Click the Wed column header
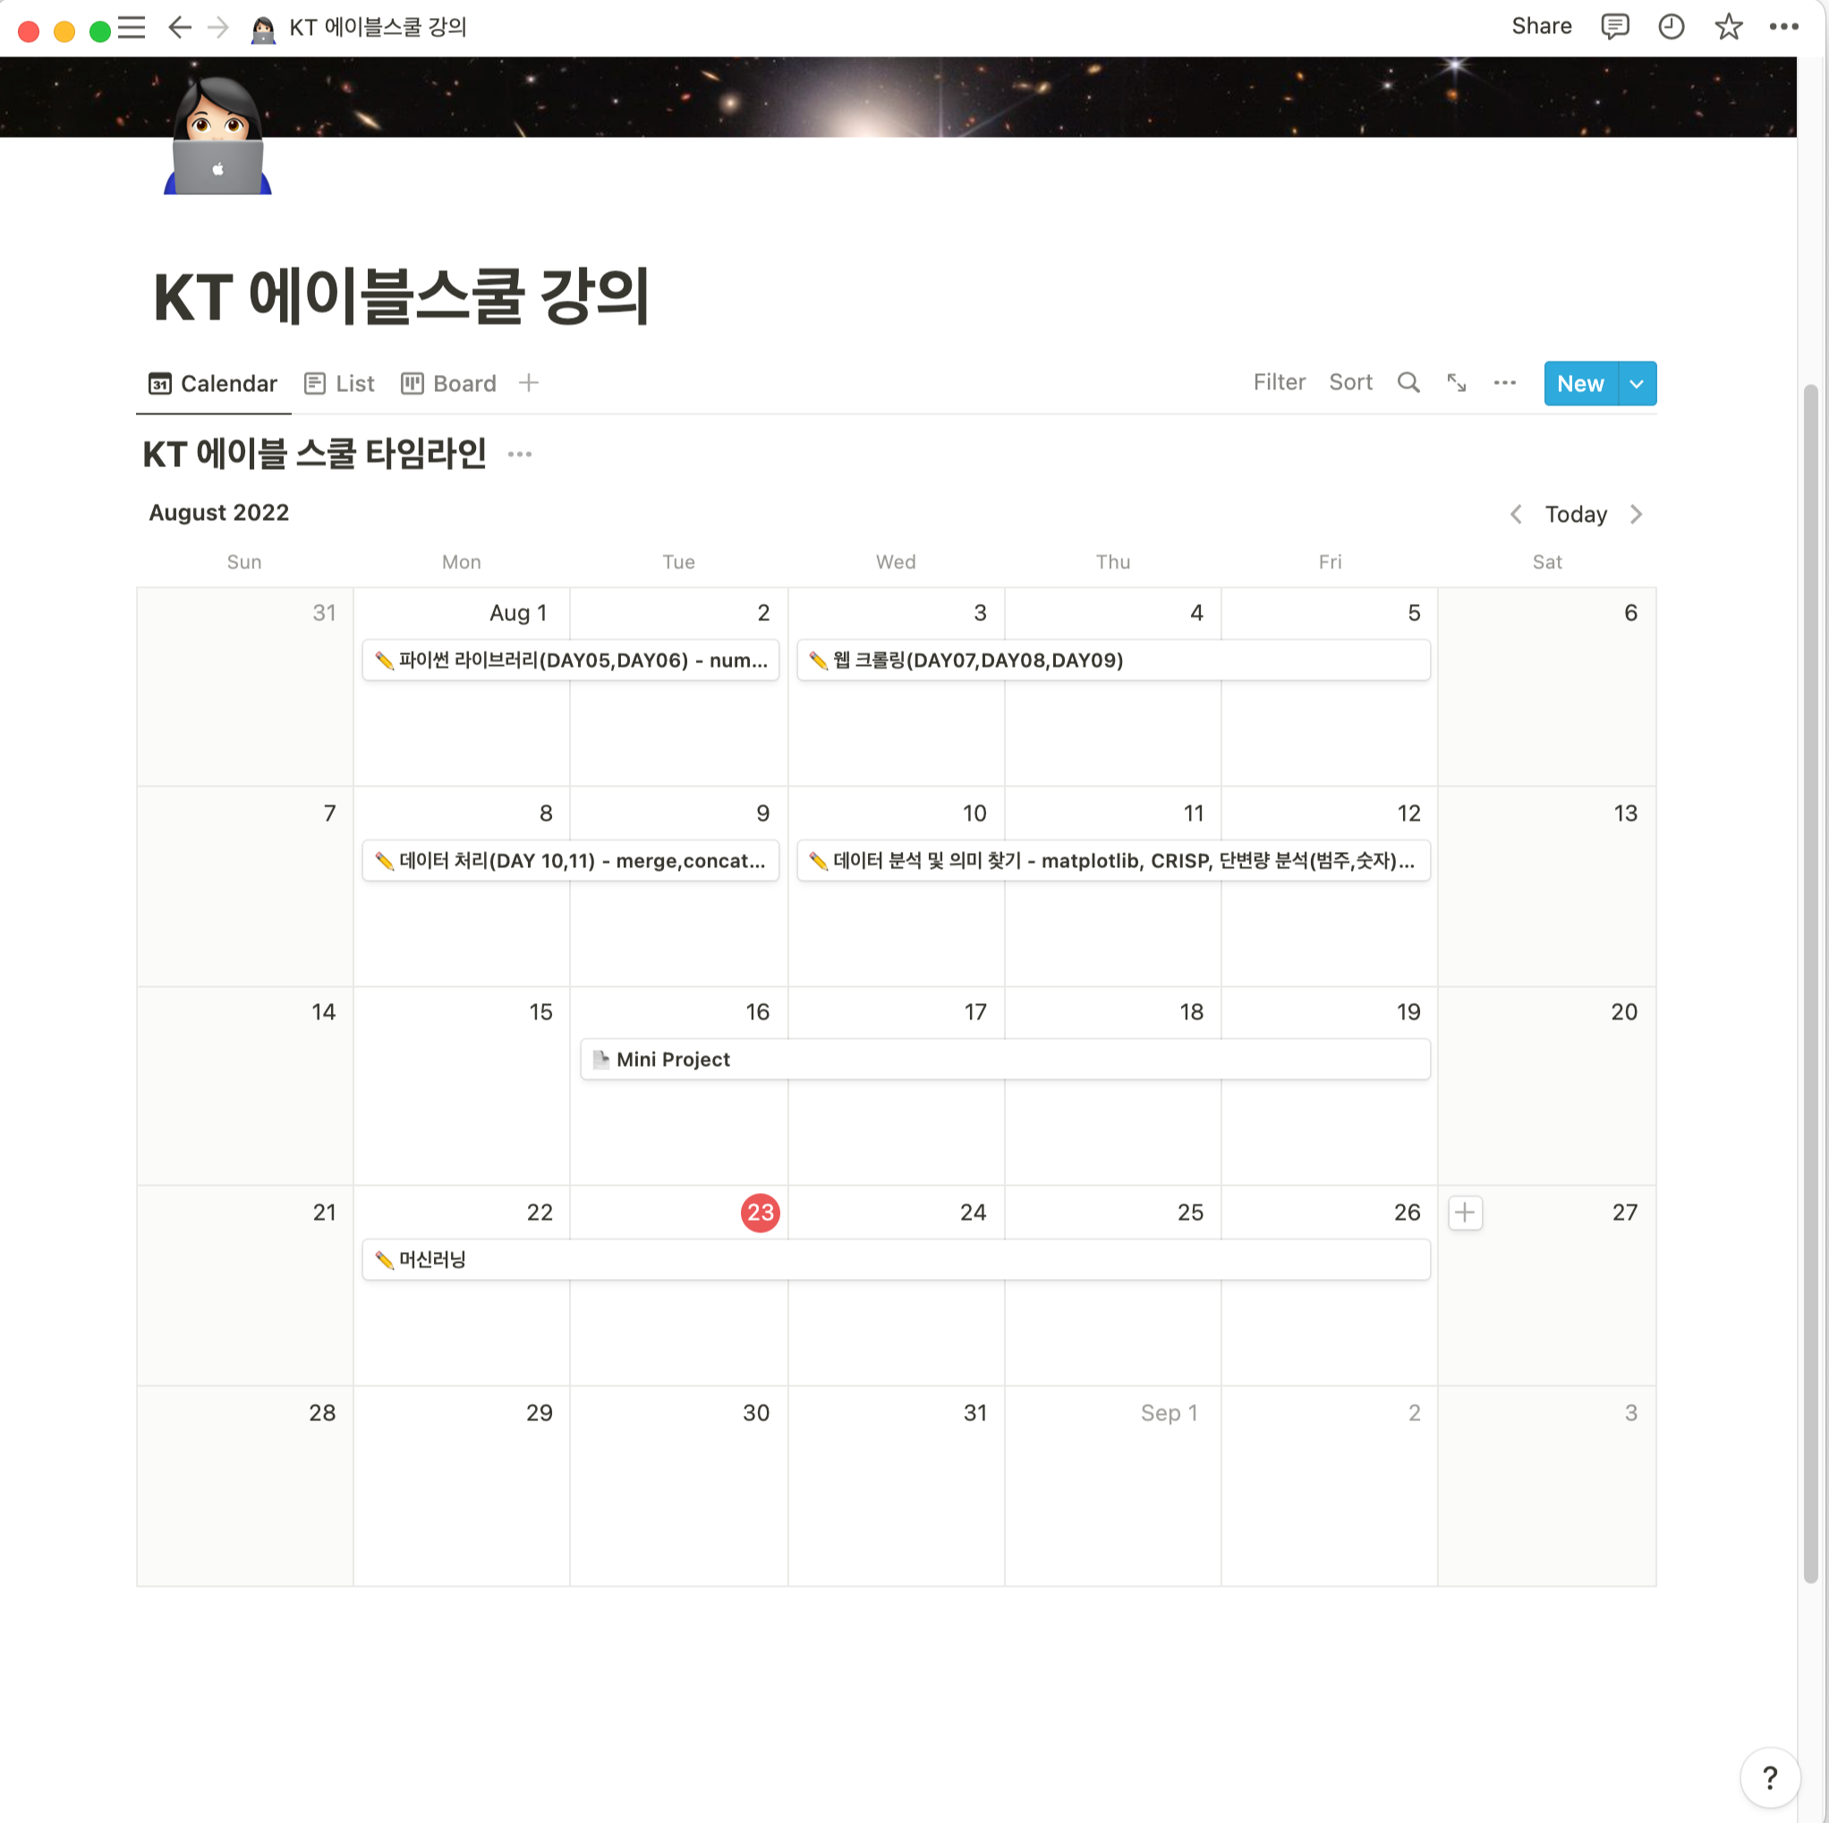1829x1823 pixels. (896, 562)
